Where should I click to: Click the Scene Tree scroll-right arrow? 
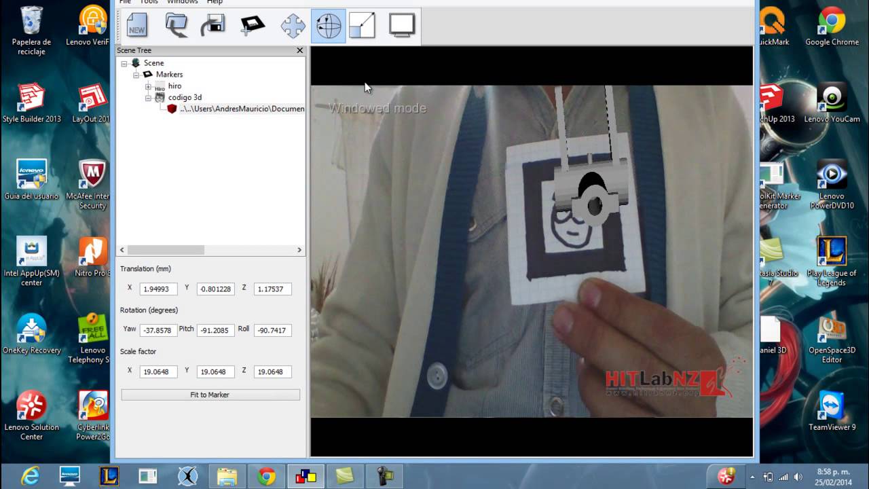click(299, 250)
